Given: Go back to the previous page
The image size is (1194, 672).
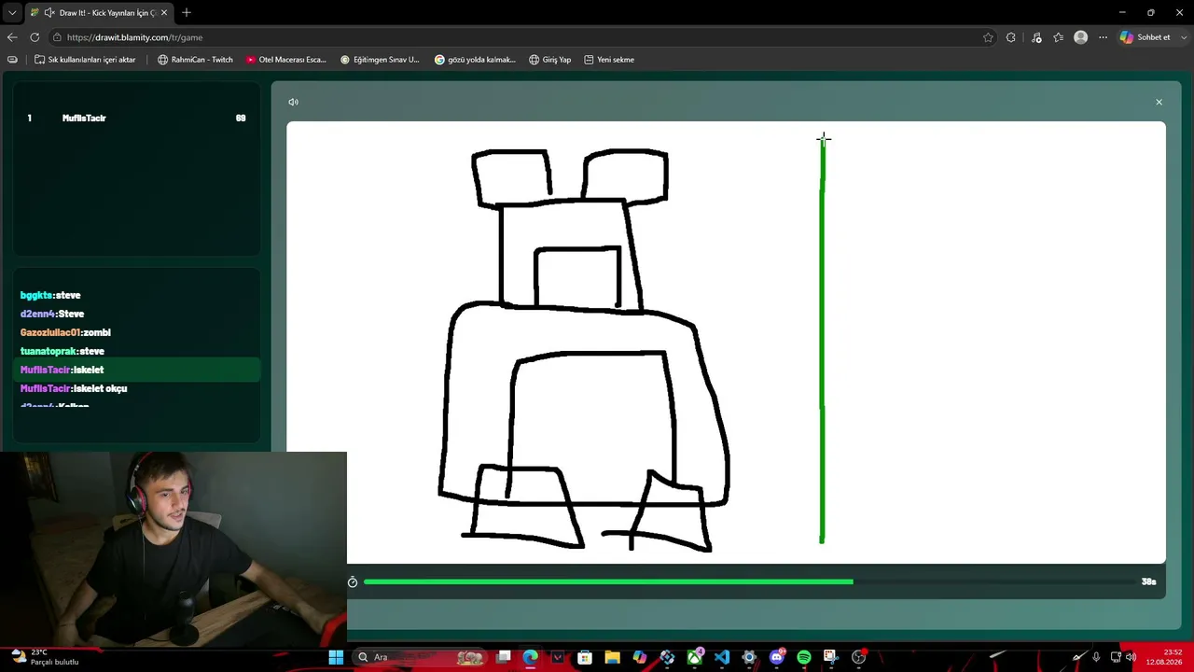Looking at the screenshot, I should point(12,37).
